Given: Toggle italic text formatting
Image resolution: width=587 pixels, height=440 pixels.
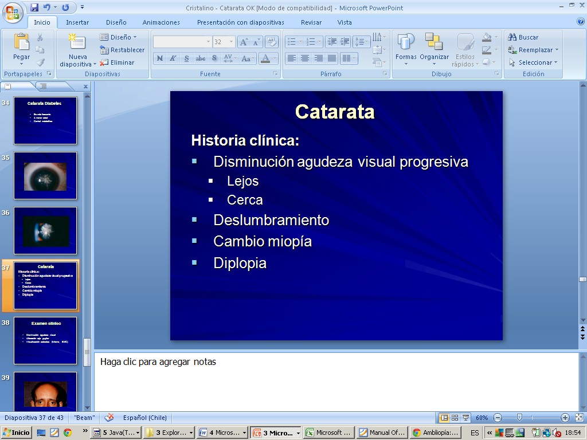Looking at the screenshot, I should point(173,58).
